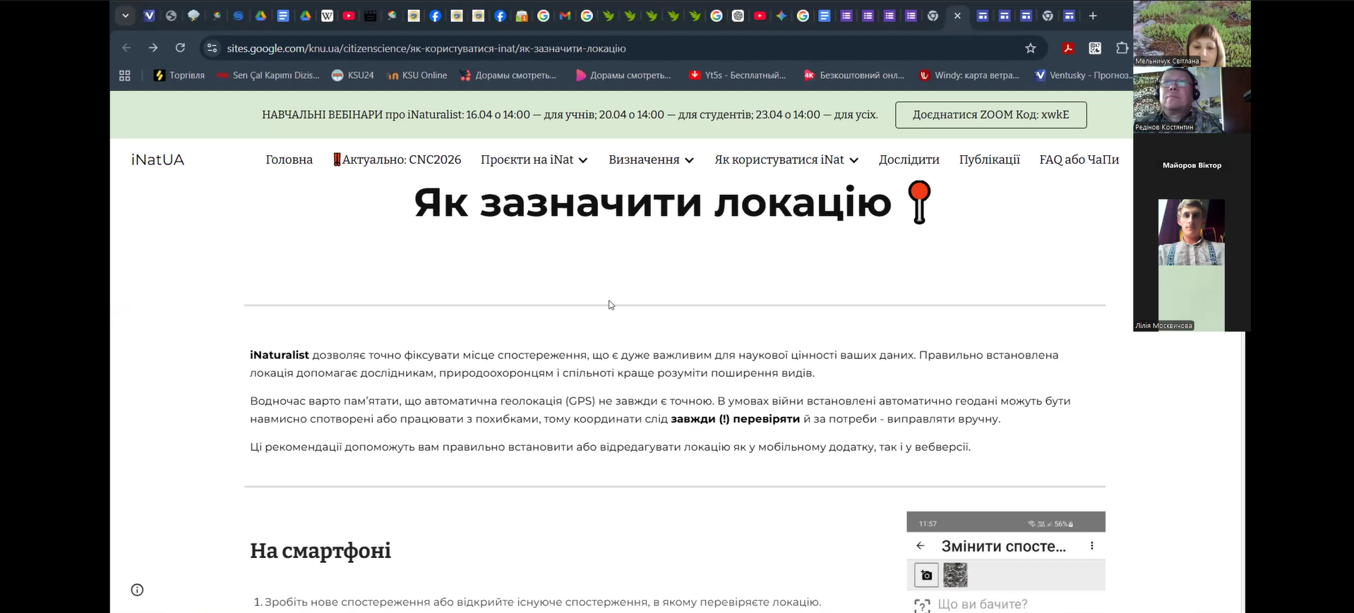Expand the Проєкти на iNat menu

click(534, 159)
